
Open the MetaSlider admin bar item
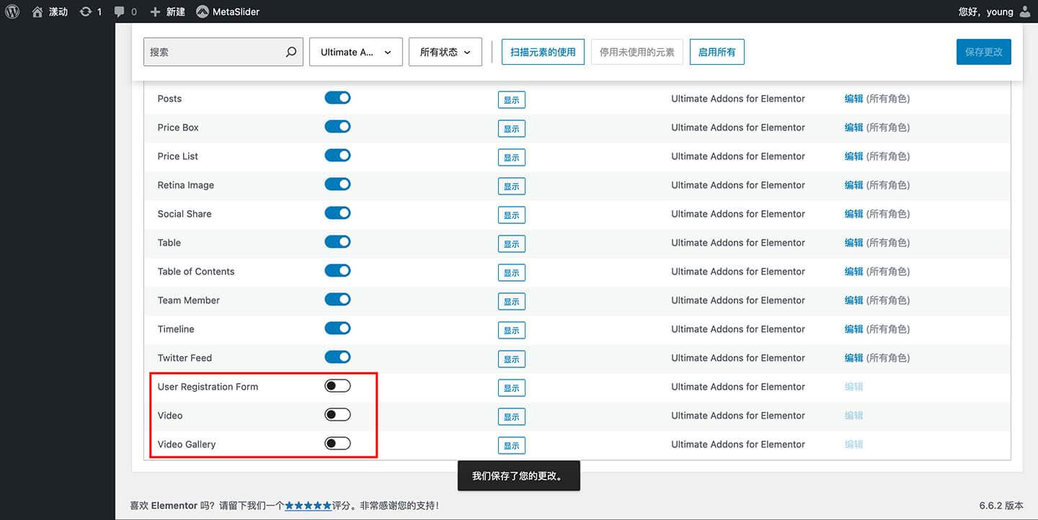click(228, 12)
